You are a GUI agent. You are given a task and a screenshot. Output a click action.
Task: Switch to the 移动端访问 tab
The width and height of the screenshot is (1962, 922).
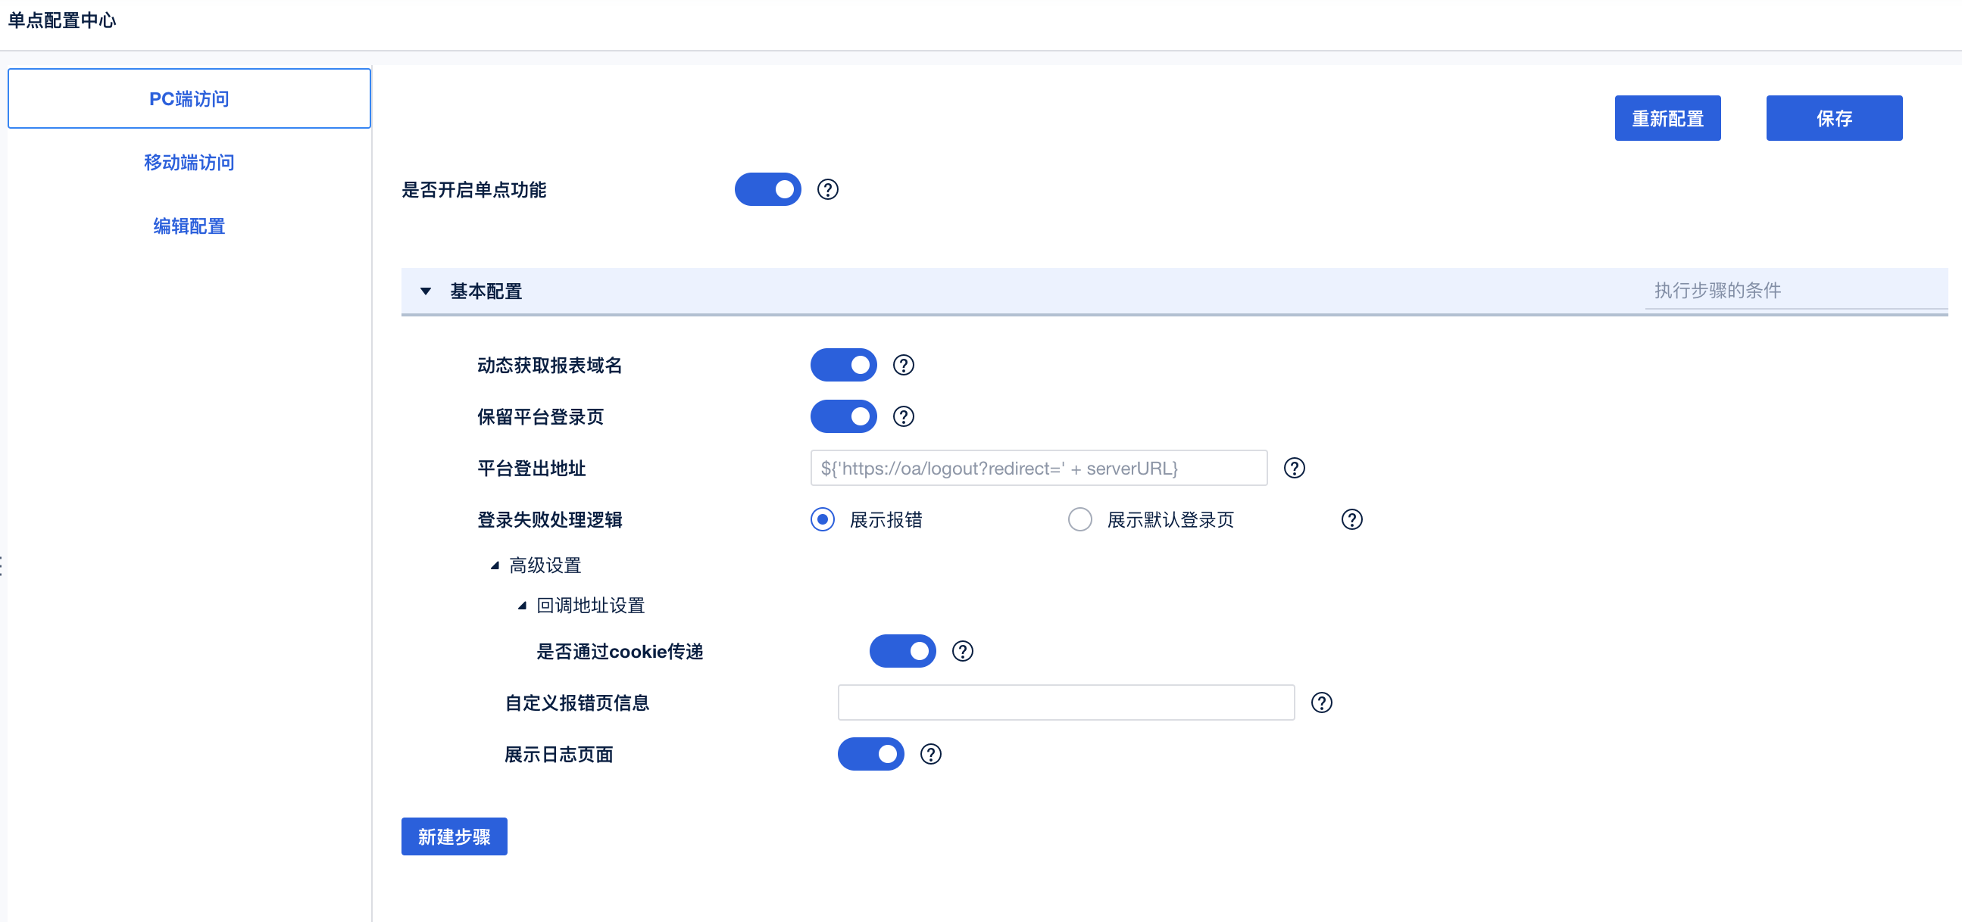point(189,162)
